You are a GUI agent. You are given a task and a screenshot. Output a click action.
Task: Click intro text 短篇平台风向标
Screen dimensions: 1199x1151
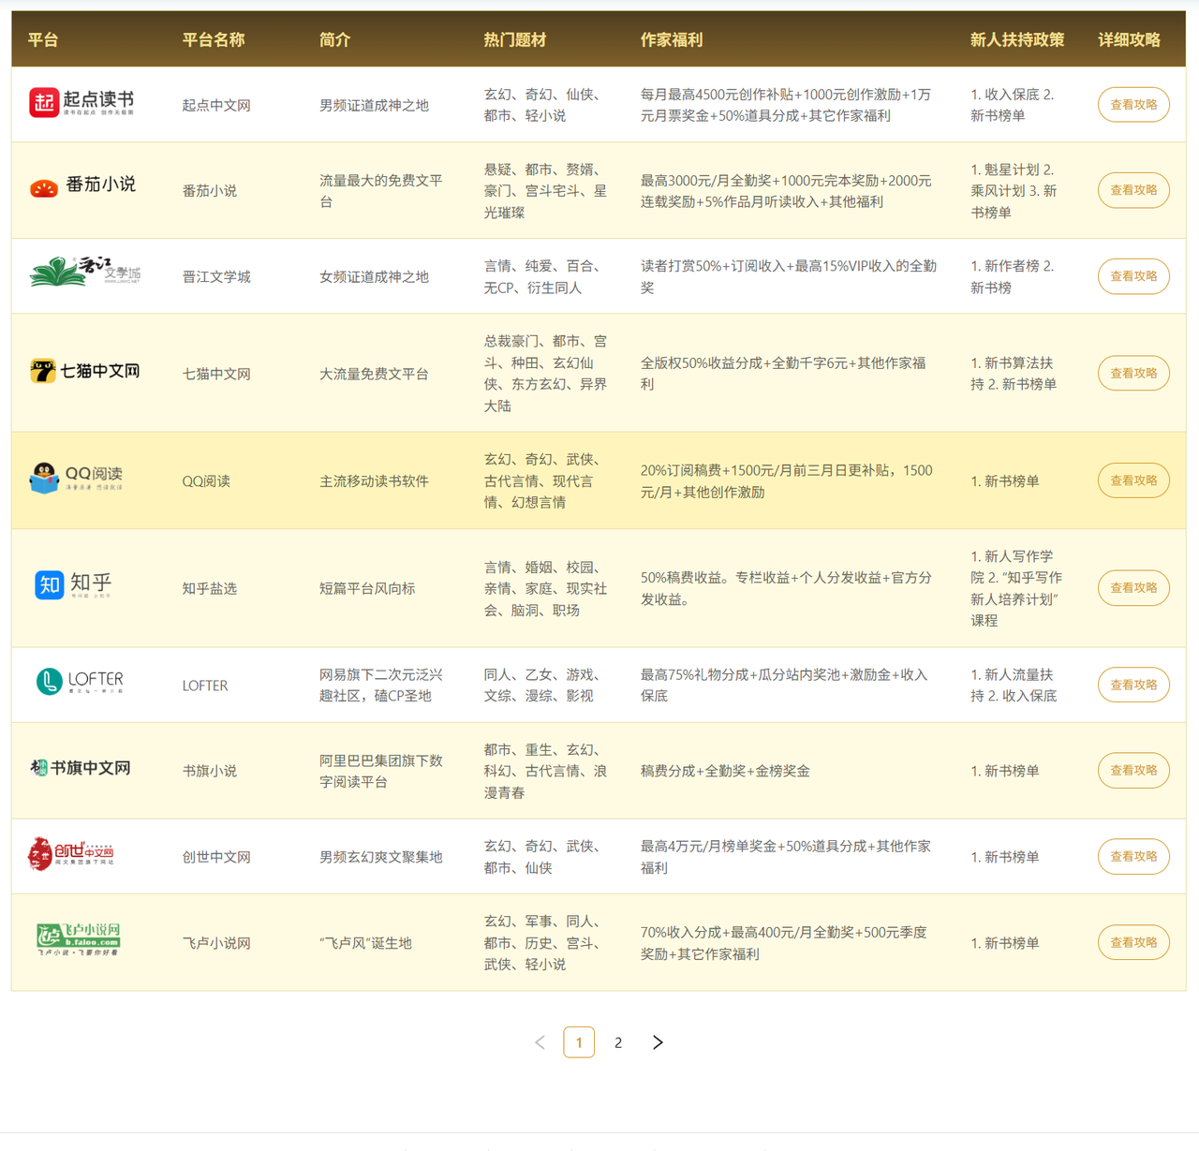367,588
